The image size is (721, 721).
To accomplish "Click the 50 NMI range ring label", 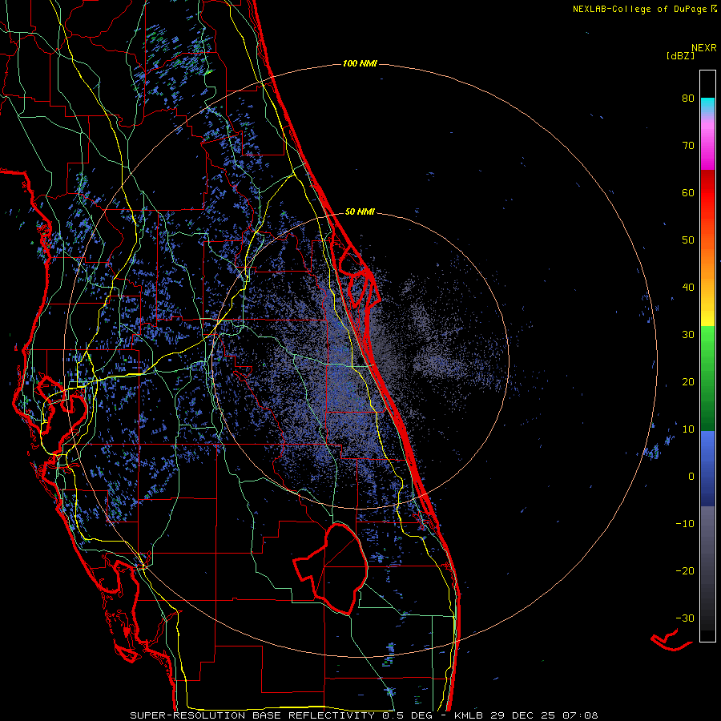I will (x=360, y=211).
